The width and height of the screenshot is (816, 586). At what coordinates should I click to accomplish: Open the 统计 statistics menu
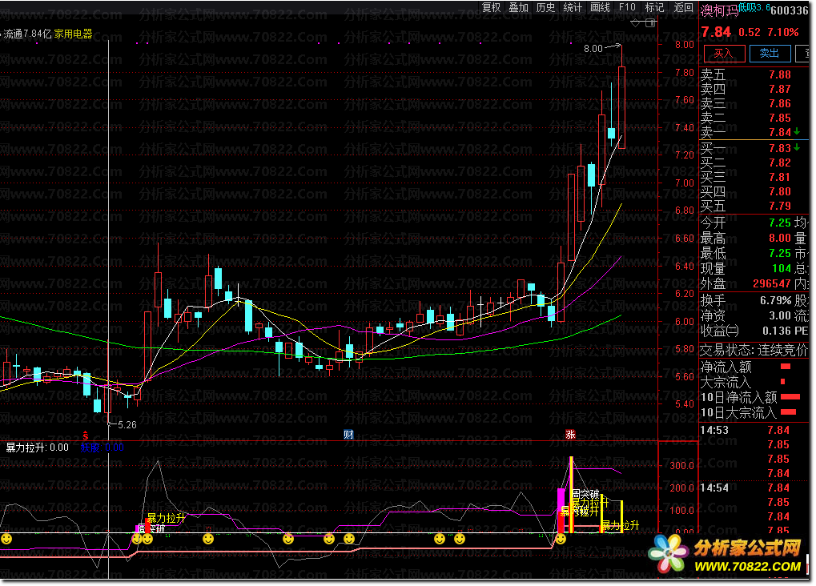[573, 7]
